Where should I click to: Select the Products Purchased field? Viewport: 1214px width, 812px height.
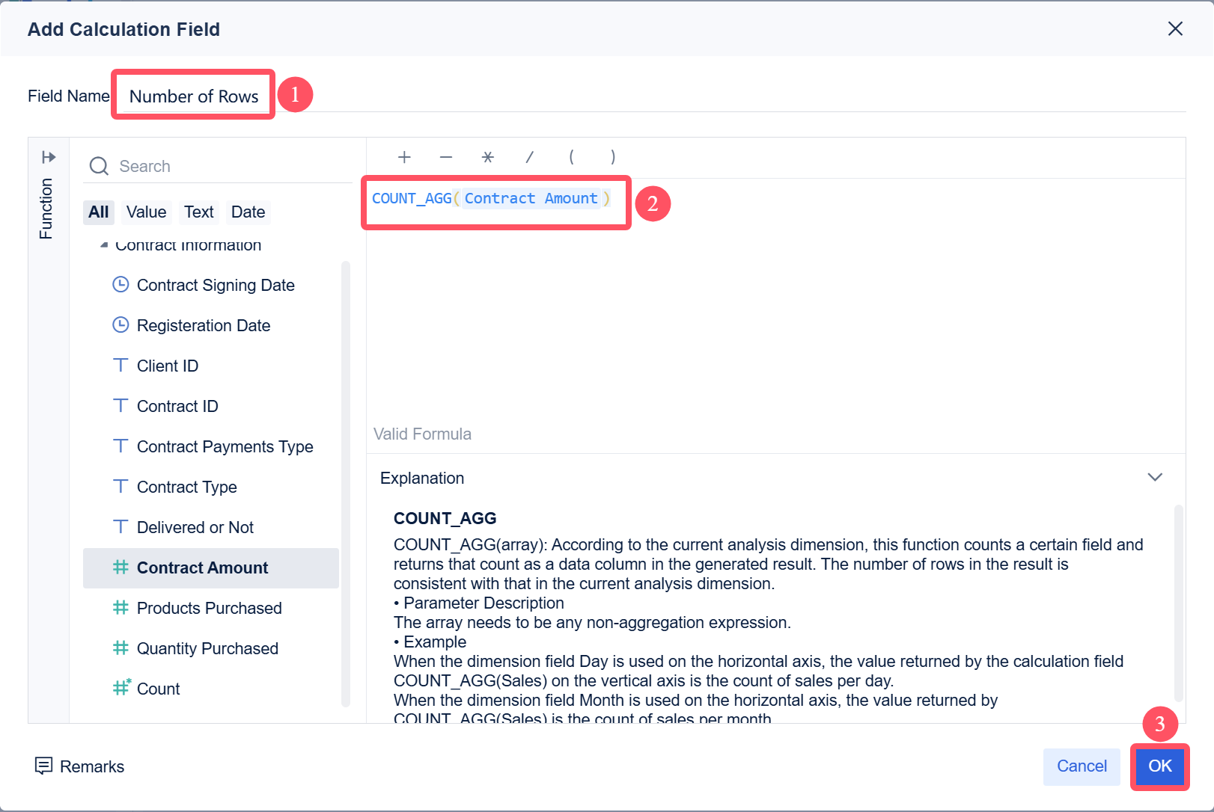(x=211, y=608)
